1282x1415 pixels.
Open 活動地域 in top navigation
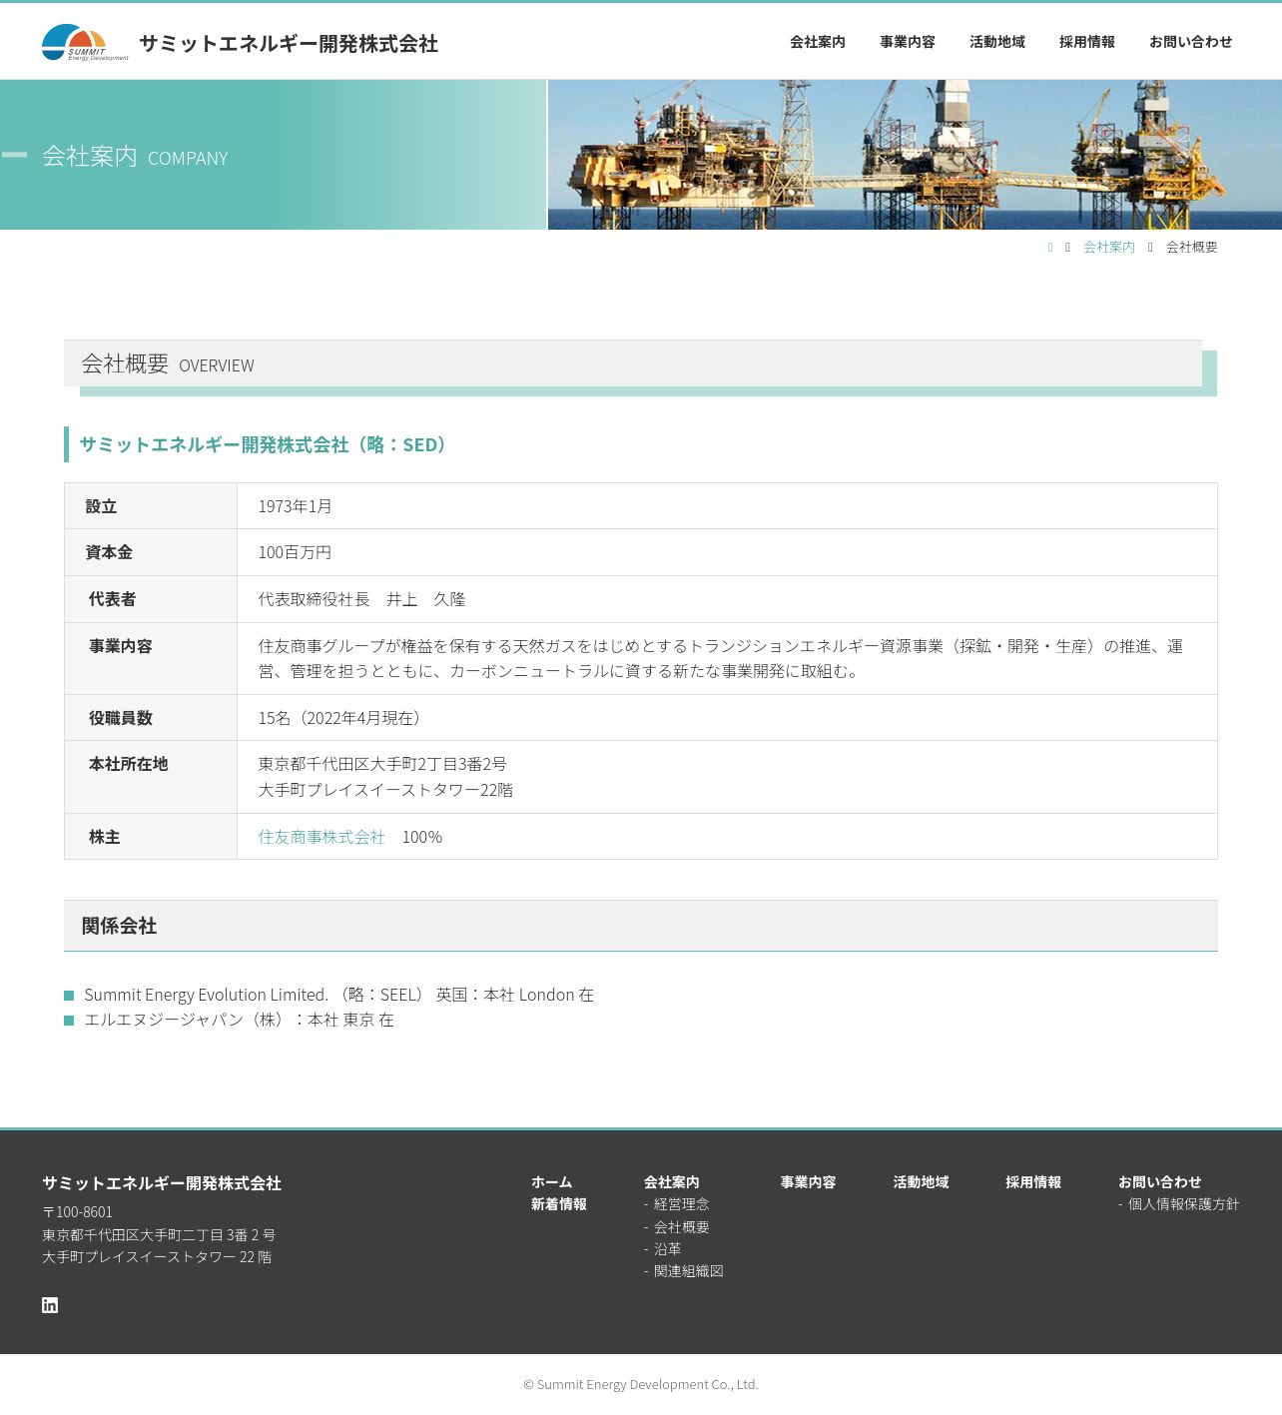997,42
